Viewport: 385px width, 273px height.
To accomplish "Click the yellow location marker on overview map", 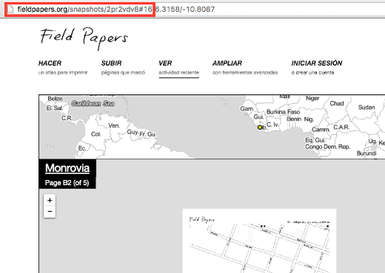I will [260, 128].
